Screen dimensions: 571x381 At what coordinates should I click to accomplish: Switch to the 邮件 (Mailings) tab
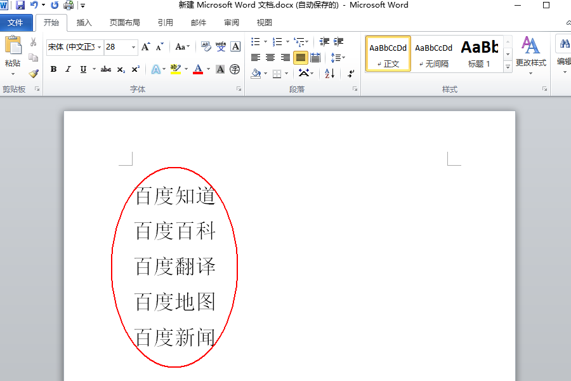pyautogui.click(x=199, y=23)
